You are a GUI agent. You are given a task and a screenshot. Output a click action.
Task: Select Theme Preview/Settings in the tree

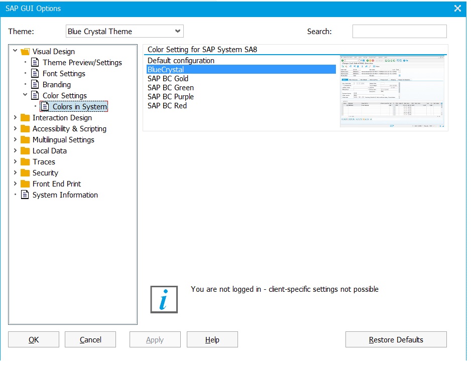pyautogui.click(x=82, y=62)
